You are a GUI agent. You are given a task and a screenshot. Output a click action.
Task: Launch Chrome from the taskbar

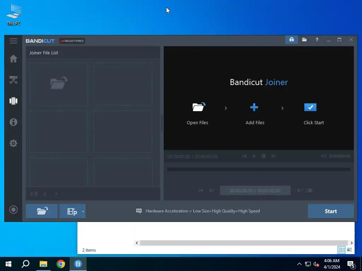tap(61, 264)
